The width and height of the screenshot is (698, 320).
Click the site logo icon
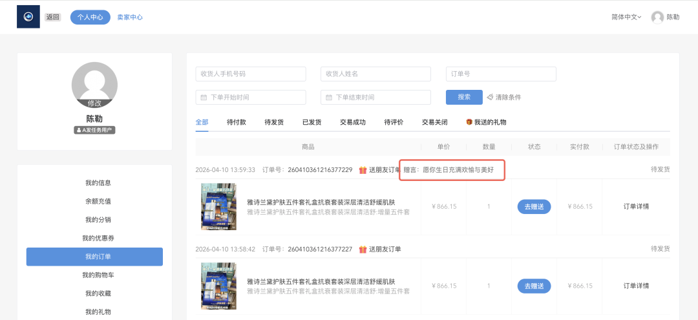28,17
